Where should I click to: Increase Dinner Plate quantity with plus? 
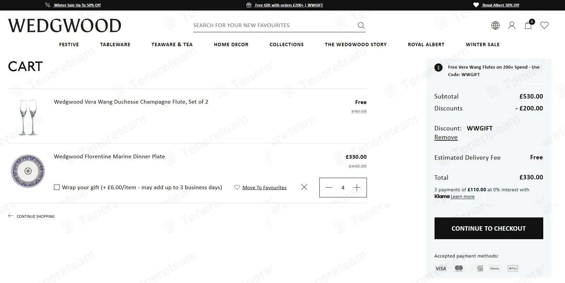point(357,188)
